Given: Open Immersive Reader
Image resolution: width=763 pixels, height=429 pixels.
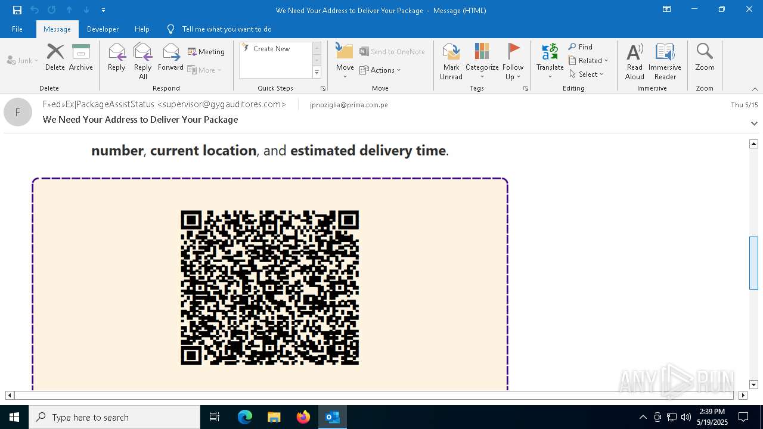Looking at the screenshot, I should coord(665,61).
